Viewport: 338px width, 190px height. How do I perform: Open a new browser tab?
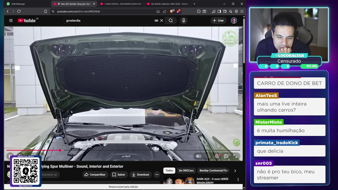[194, 4]
